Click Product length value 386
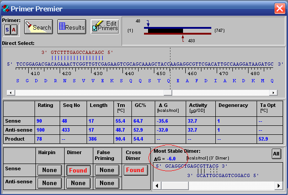The image size is (288, 195). (x=92, y=139)
